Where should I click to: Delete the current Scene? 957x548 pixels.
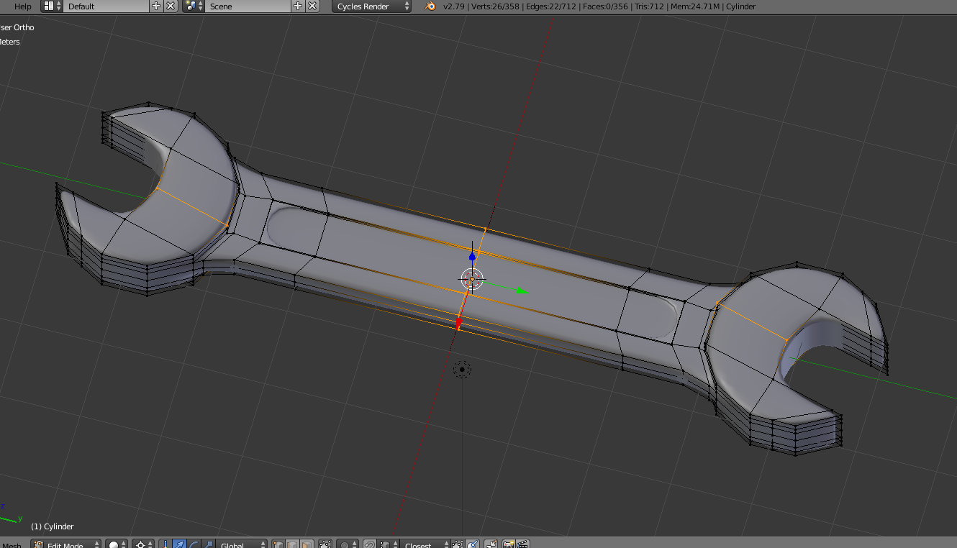312,6
